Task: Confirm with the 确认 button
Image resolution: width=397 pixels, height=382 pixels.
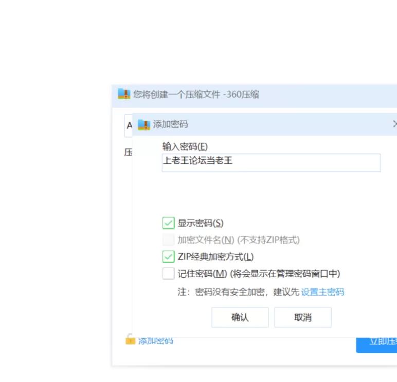Action: click(240, 317)
